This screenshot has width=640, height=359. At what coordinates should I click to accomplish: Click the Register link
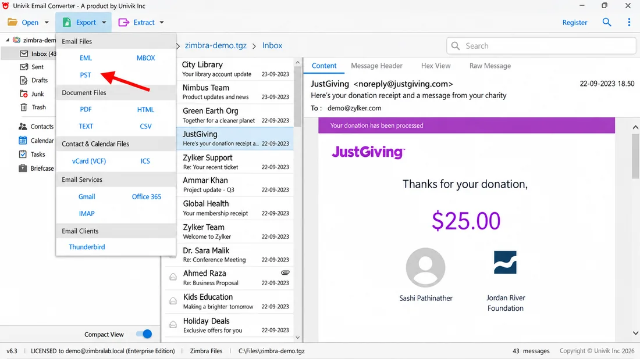click(575, 23)
